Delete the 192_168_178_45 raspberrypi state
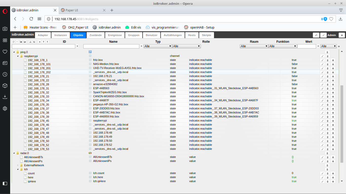 click(x=328, y=121)
